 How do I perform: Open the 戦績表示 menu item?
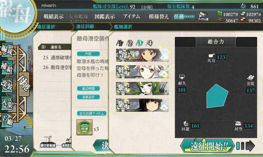point(54,16)
